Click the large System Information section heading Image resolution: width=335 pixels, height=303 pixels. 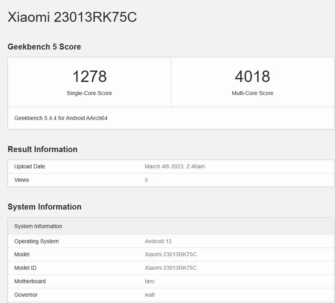coord(44,207)
